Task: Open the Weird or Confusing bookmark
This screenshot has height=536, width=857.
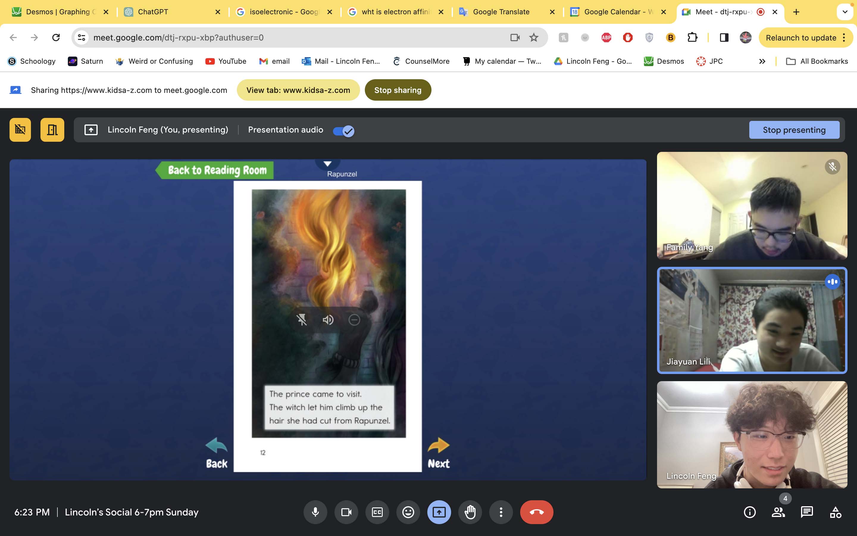Action: tap(154, 61)
